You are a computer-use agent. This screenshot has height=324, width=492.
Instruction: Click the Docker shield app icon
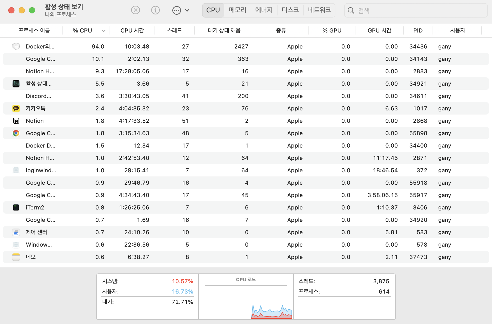point(16,46)
